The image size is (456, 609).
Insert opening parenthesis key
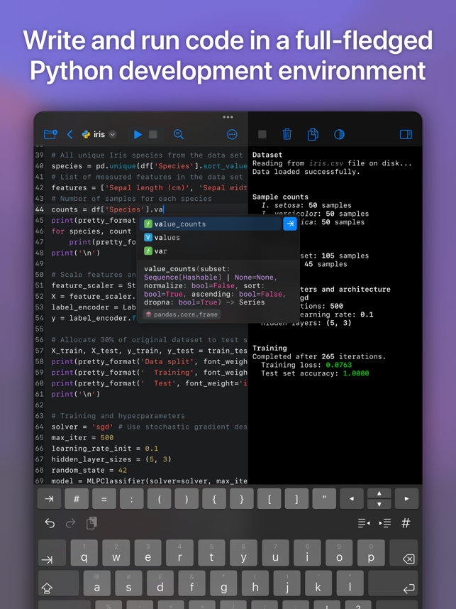click(159, 499)
